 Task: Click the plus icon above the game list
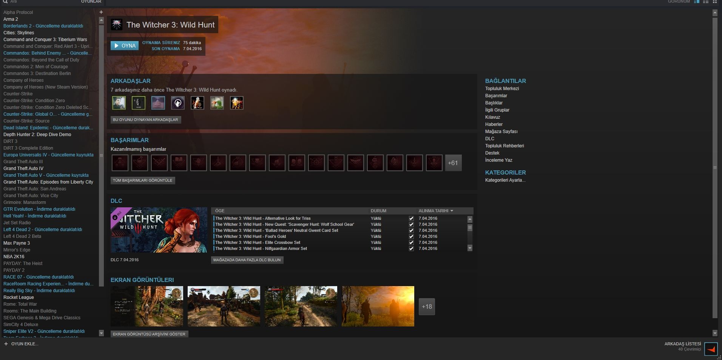[101, 12]
